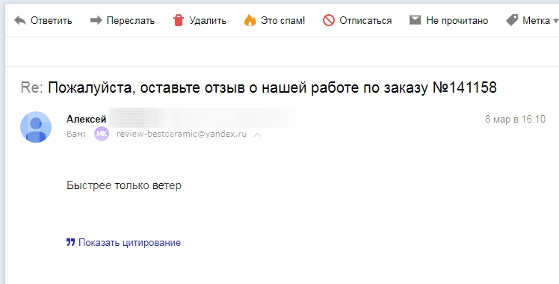Click the email subject line
559x284 pixels.
[x=259, y=87]
